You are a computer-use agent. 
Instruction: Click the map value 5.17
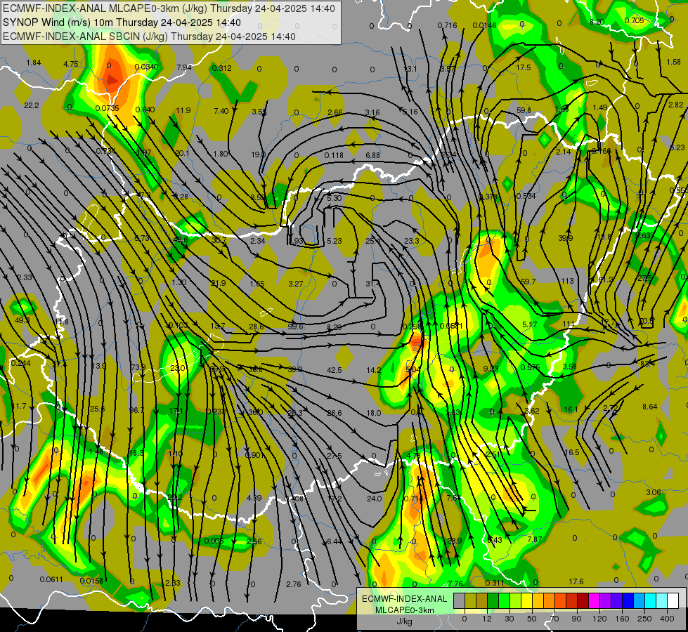(530, 324)
